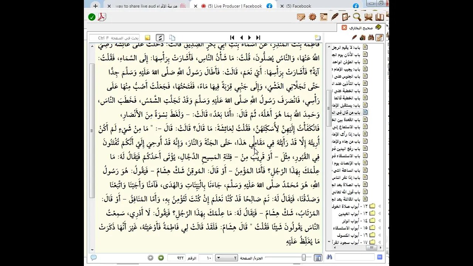This screenshot has width=473, height=266.
Task: Close the (5) Facebook browser tab
Action: pos(282,6)
